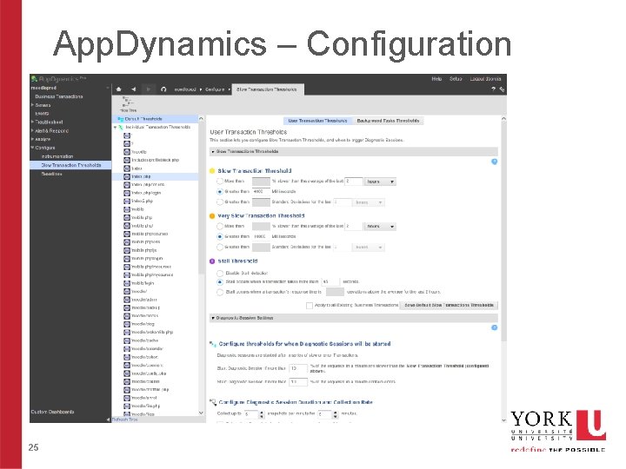Open Very Slow Threshold hours dropdown in first row
The image size is (626, 469).
pos(380,226)
